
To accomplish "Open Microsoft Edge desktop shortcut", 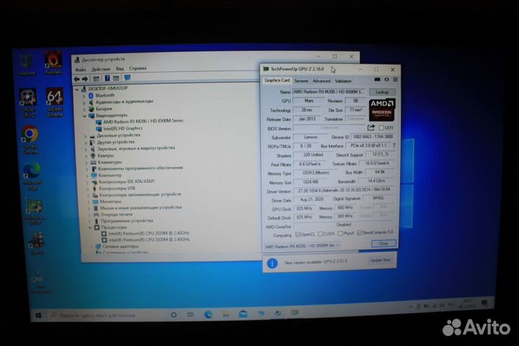I will point(32,175).
